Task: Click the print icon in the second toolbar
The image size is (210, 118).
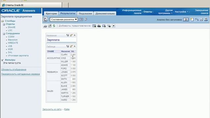Action: 45,26
